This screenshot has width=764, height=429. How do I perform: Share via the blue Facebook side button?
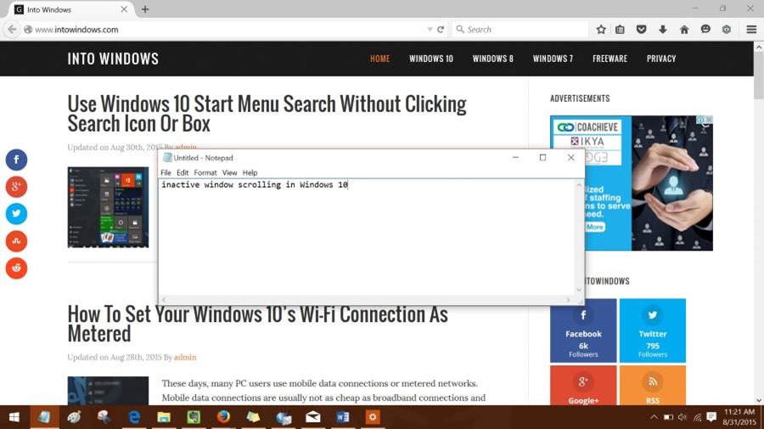point(16,160)
